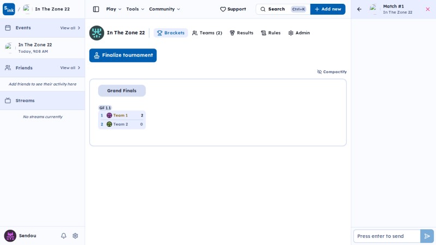
Task: Click the tournament logo avatar
Action: [96, 33]
